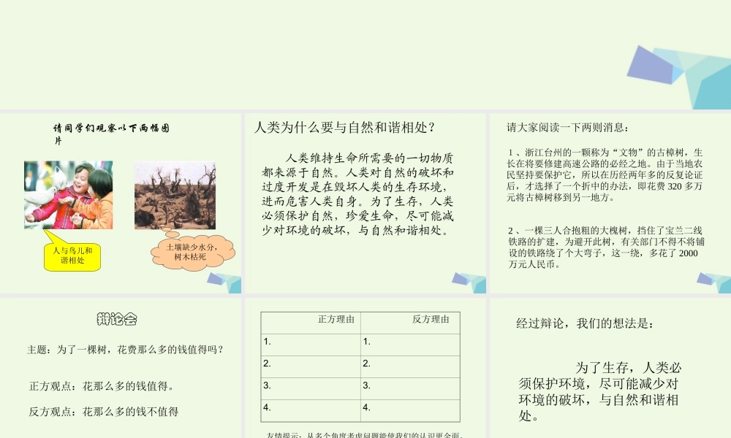Click the heading 请大家阅读一下两则消息
The width and height of the screenshot is (731, 438).
pyautogui.click(x=568, y=128)
